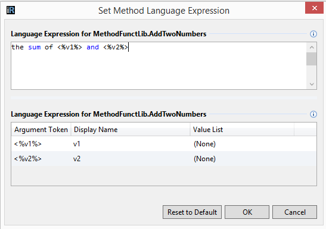Click the Reset to Default button
Screen dimensions: 326x229
coord(192,212)
